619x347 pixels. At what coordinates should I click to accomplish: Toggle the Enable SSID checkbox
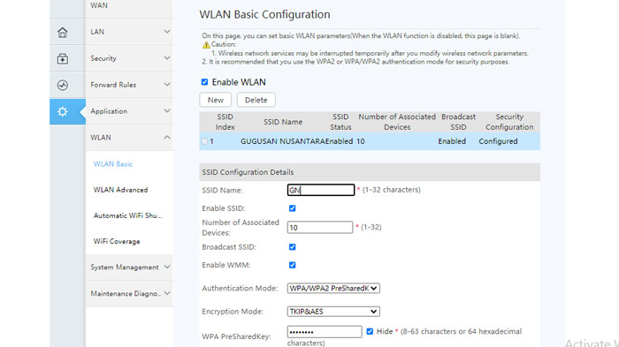click(292, 208)
